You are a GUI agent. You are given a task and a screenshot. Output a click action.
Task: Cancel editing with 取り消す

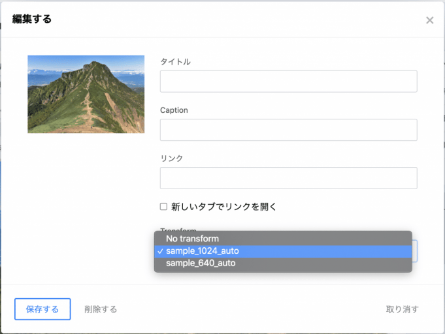coord(402,309)
